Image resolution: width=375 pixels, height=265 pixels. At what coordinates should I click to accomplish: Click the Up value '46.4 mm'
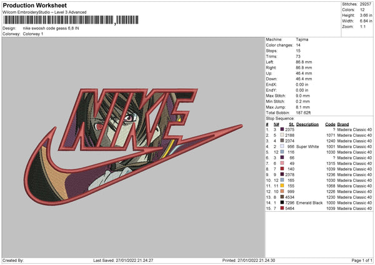click(x=304, y=73)
